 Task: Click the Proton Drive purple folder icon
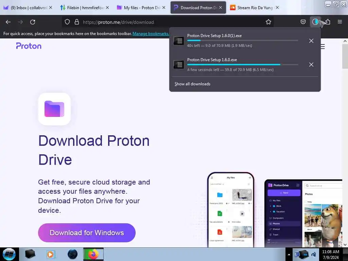pos(54,109)
